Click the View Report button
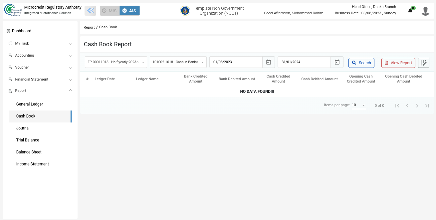Image resolution: width=436 pixels, height=220 pixels. (398, 63)
